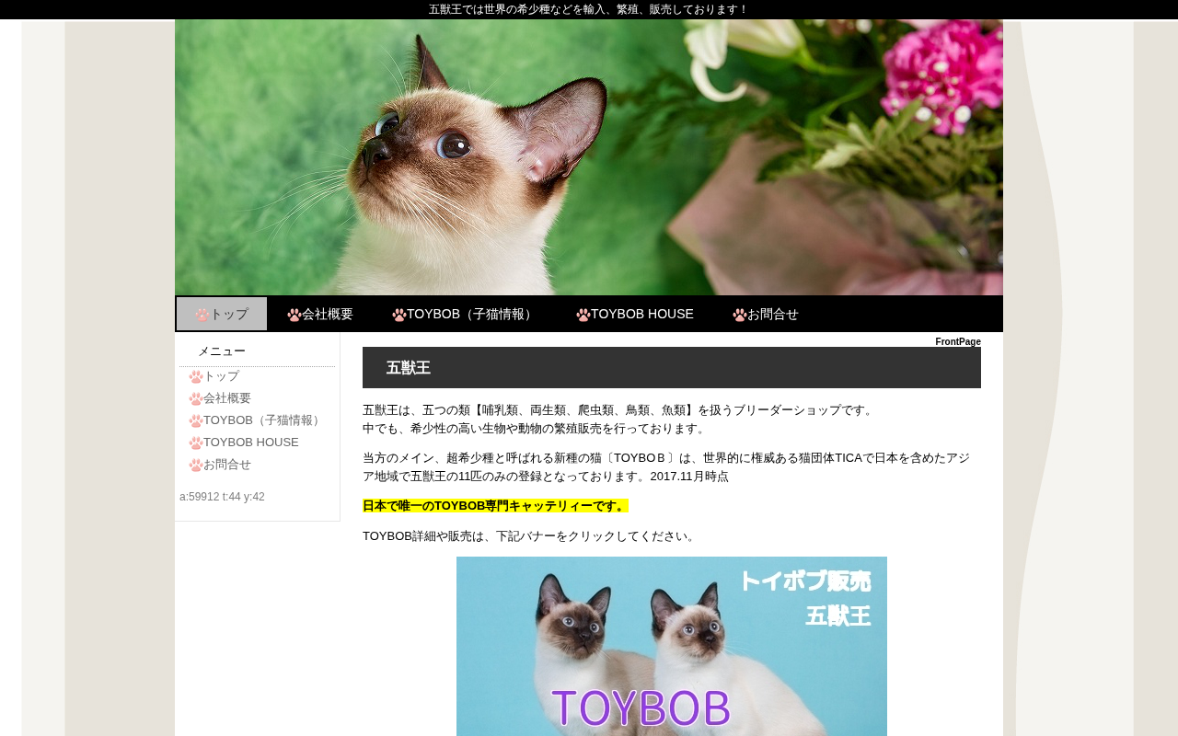
Task: Click the Siamese cat header photo
Action: [589, 157]
